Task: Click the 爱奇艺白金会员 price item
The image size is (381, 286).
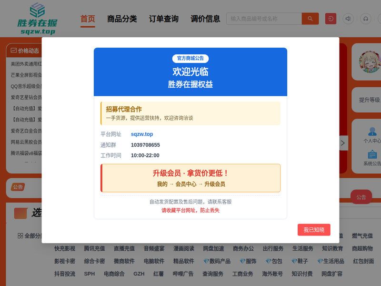Action: (26, 131)
